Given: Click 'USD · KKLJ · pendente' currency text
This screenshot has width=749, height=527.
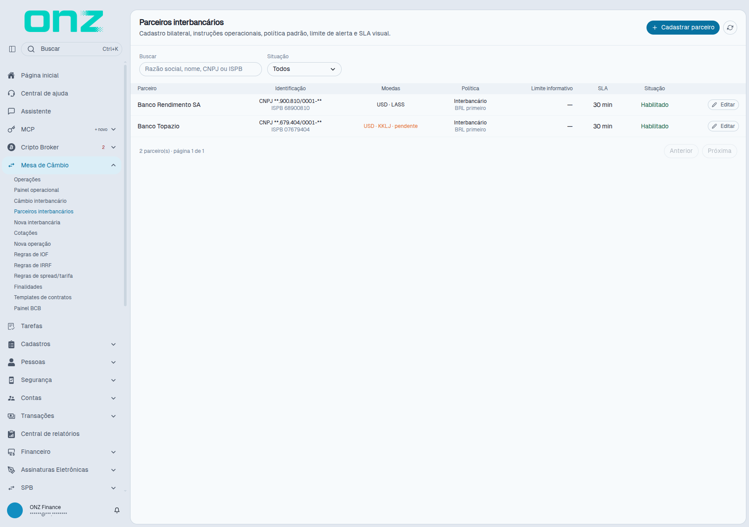Looking at the screenshot, I should pos(391,126).
